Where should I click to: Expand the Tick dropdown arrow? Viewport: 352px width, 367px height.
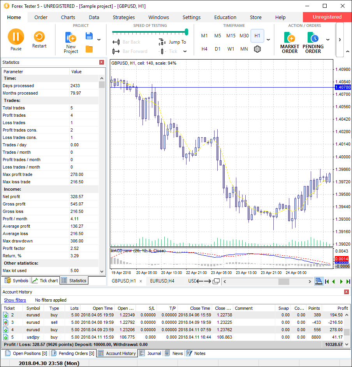(x=185, y=51)
